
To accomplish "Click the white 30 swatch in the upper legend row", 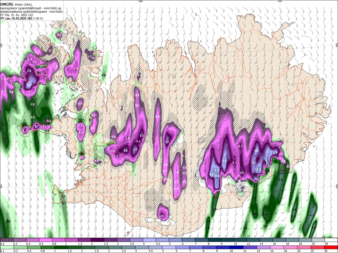I will (x=331, y=240).
